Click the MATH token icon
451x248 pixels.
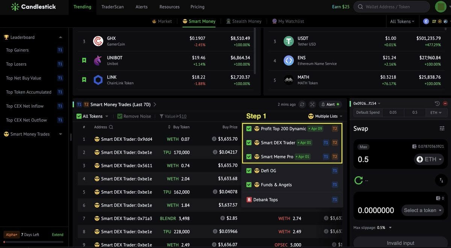coord(289,80)
